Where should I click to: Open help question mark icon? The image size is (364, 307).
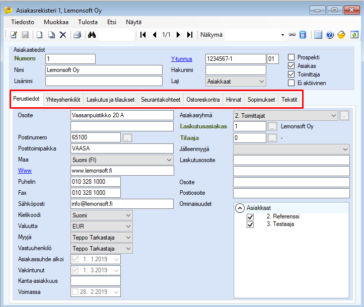(x=330, y=35)
